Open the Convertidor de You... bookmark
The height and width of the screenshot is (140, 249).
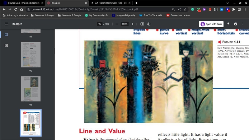tap(179, 15)
